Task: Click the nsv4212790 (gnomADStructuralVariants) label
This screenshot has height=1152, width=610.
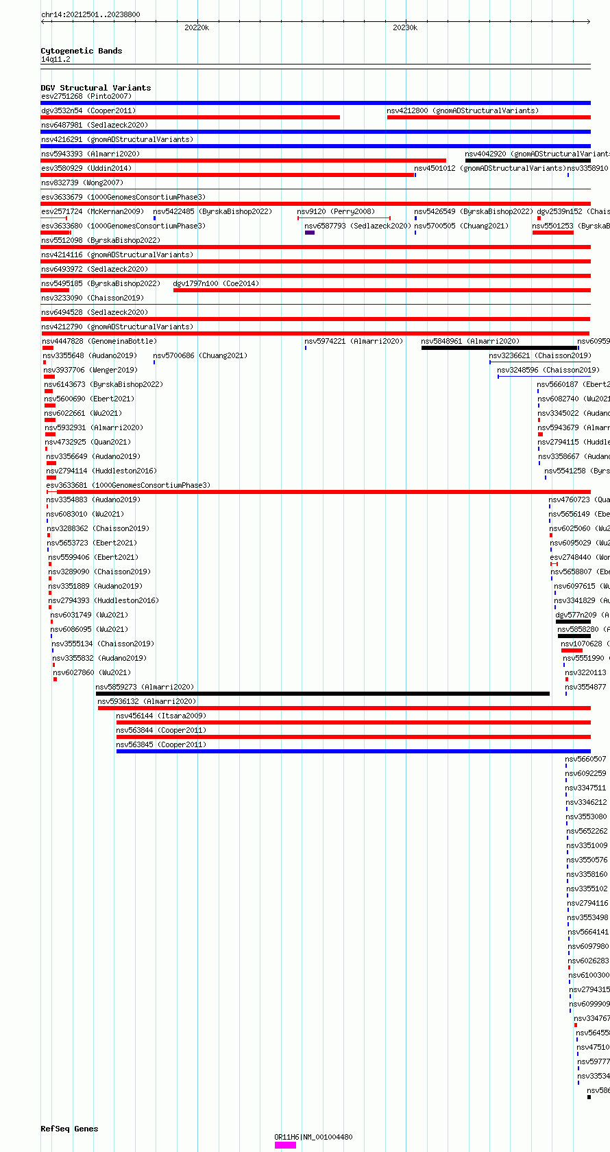Action: (x=117, y=327)
